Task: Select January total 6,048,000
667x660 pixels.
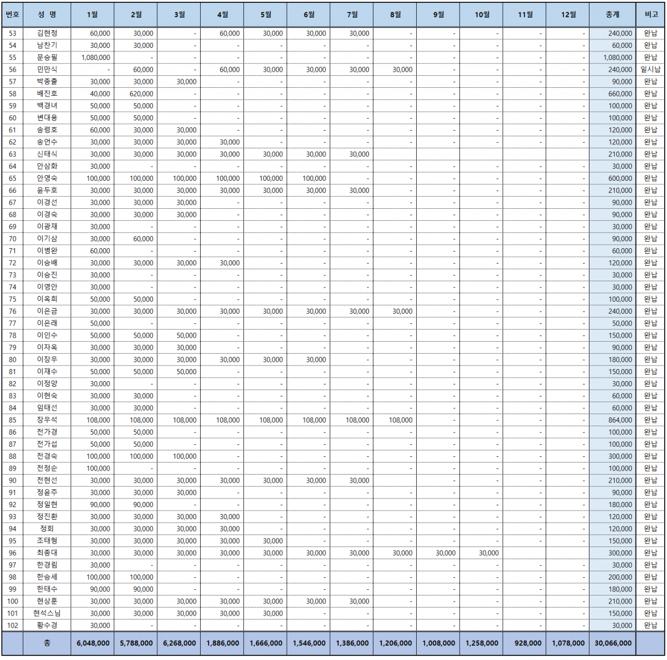Action: click(93, 643)
